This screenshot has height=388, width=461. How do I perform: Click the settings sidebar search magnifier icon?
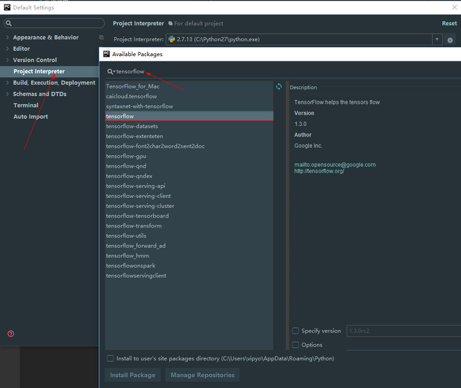point(9,23)
